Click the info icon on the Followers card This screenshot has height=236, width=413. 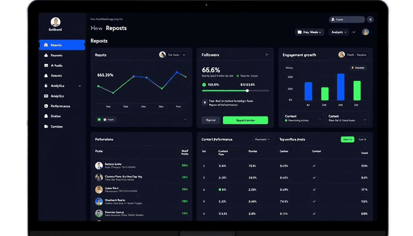[x=205, y=102]
